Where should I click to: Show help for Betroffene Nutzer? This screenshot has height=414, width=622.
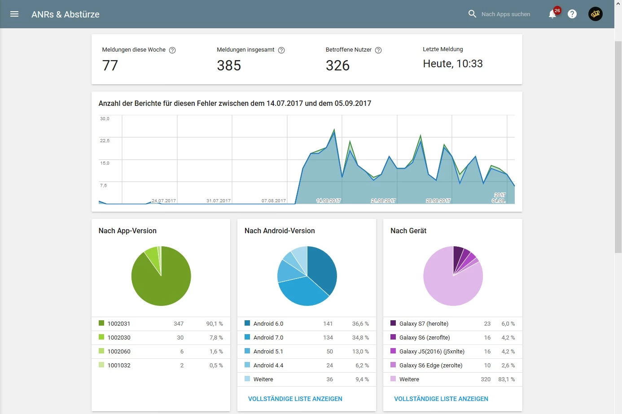point(378,50)
